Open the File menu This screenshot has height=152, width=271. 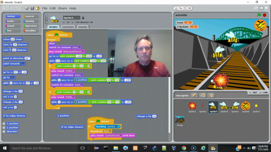tap(44, 8)
